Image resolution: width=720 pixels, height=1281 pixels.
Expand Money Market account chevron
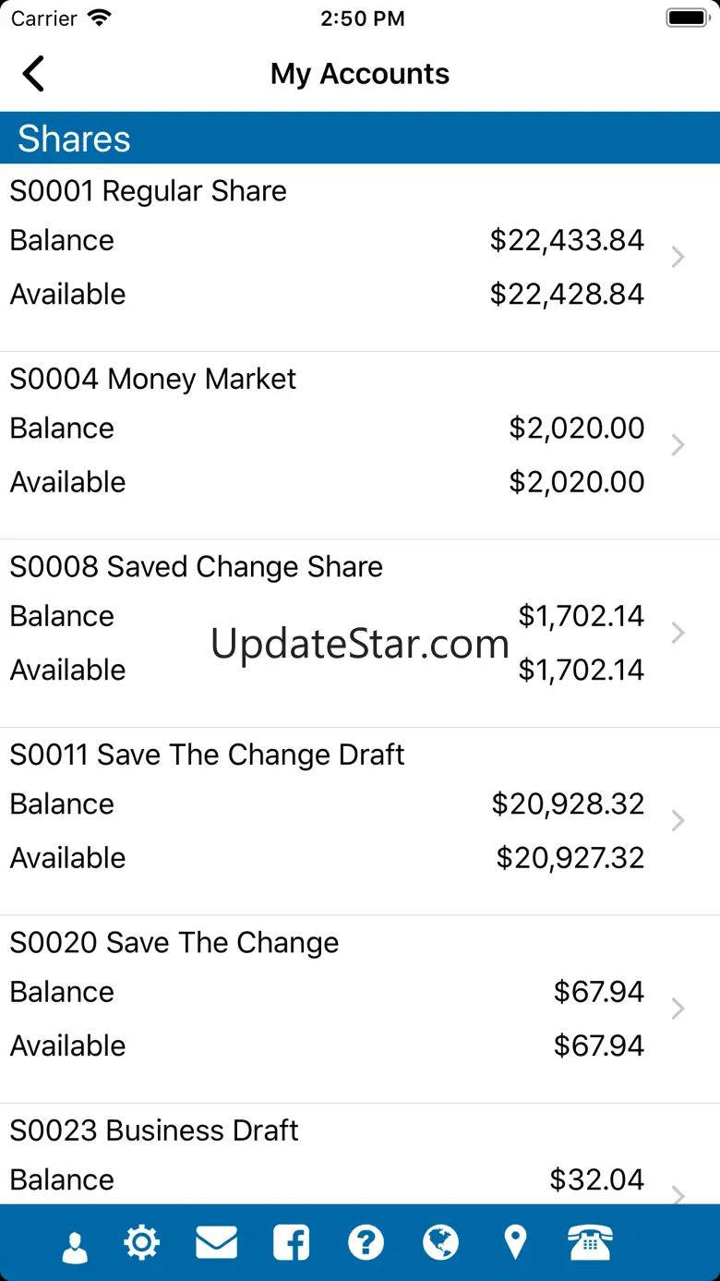tap(678, 445)
